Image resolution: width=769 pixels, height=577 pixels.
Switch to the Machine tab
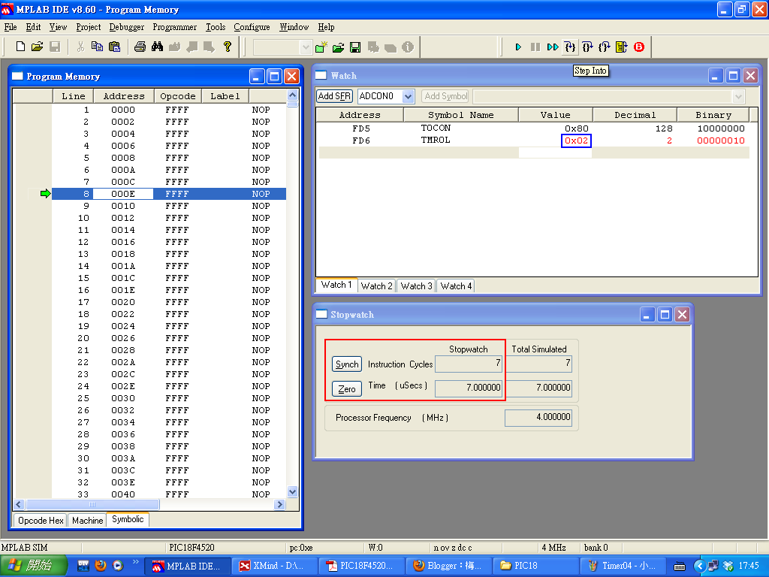click(87, 520)
